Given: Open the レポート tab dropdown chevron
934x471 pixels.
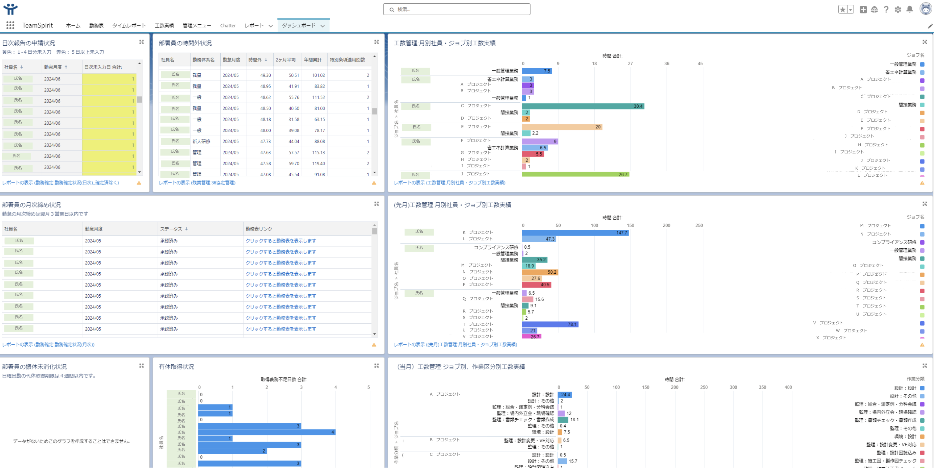Looking at the screenshot, I should point(270,26).
